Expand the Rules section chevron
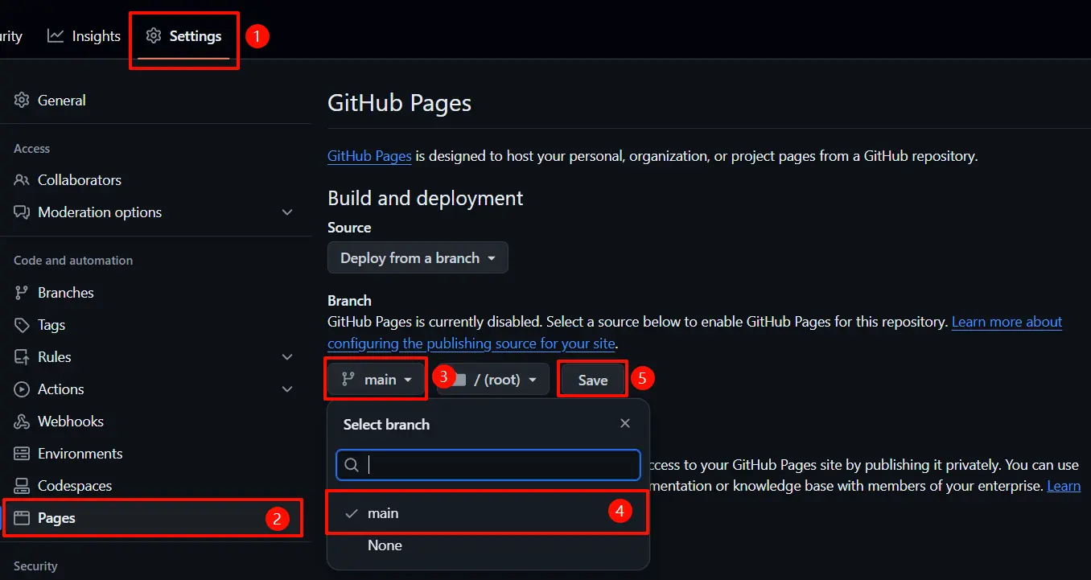The height and width of the screenshot is (580, 1091). click(287, 357)
